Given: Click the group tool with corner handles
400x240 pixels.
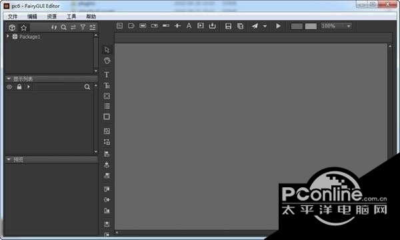Looking at the screenshot, I should point(107,142).
